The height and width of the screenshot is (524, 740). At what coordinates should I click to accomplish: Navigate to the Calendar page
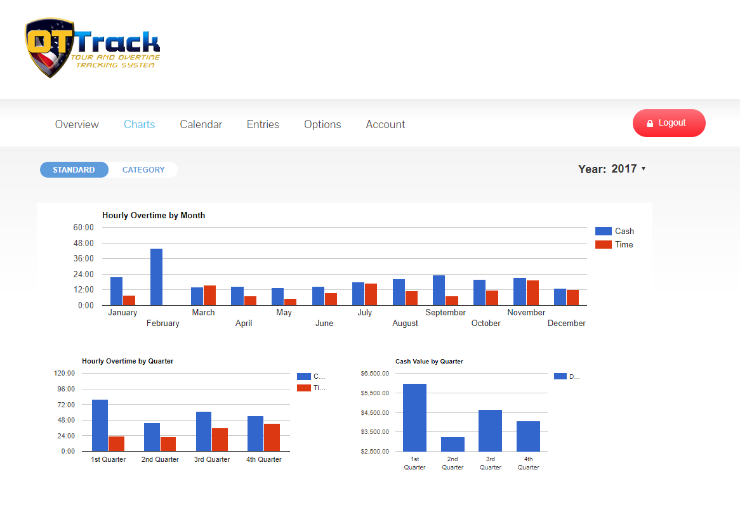pos(201,124)
